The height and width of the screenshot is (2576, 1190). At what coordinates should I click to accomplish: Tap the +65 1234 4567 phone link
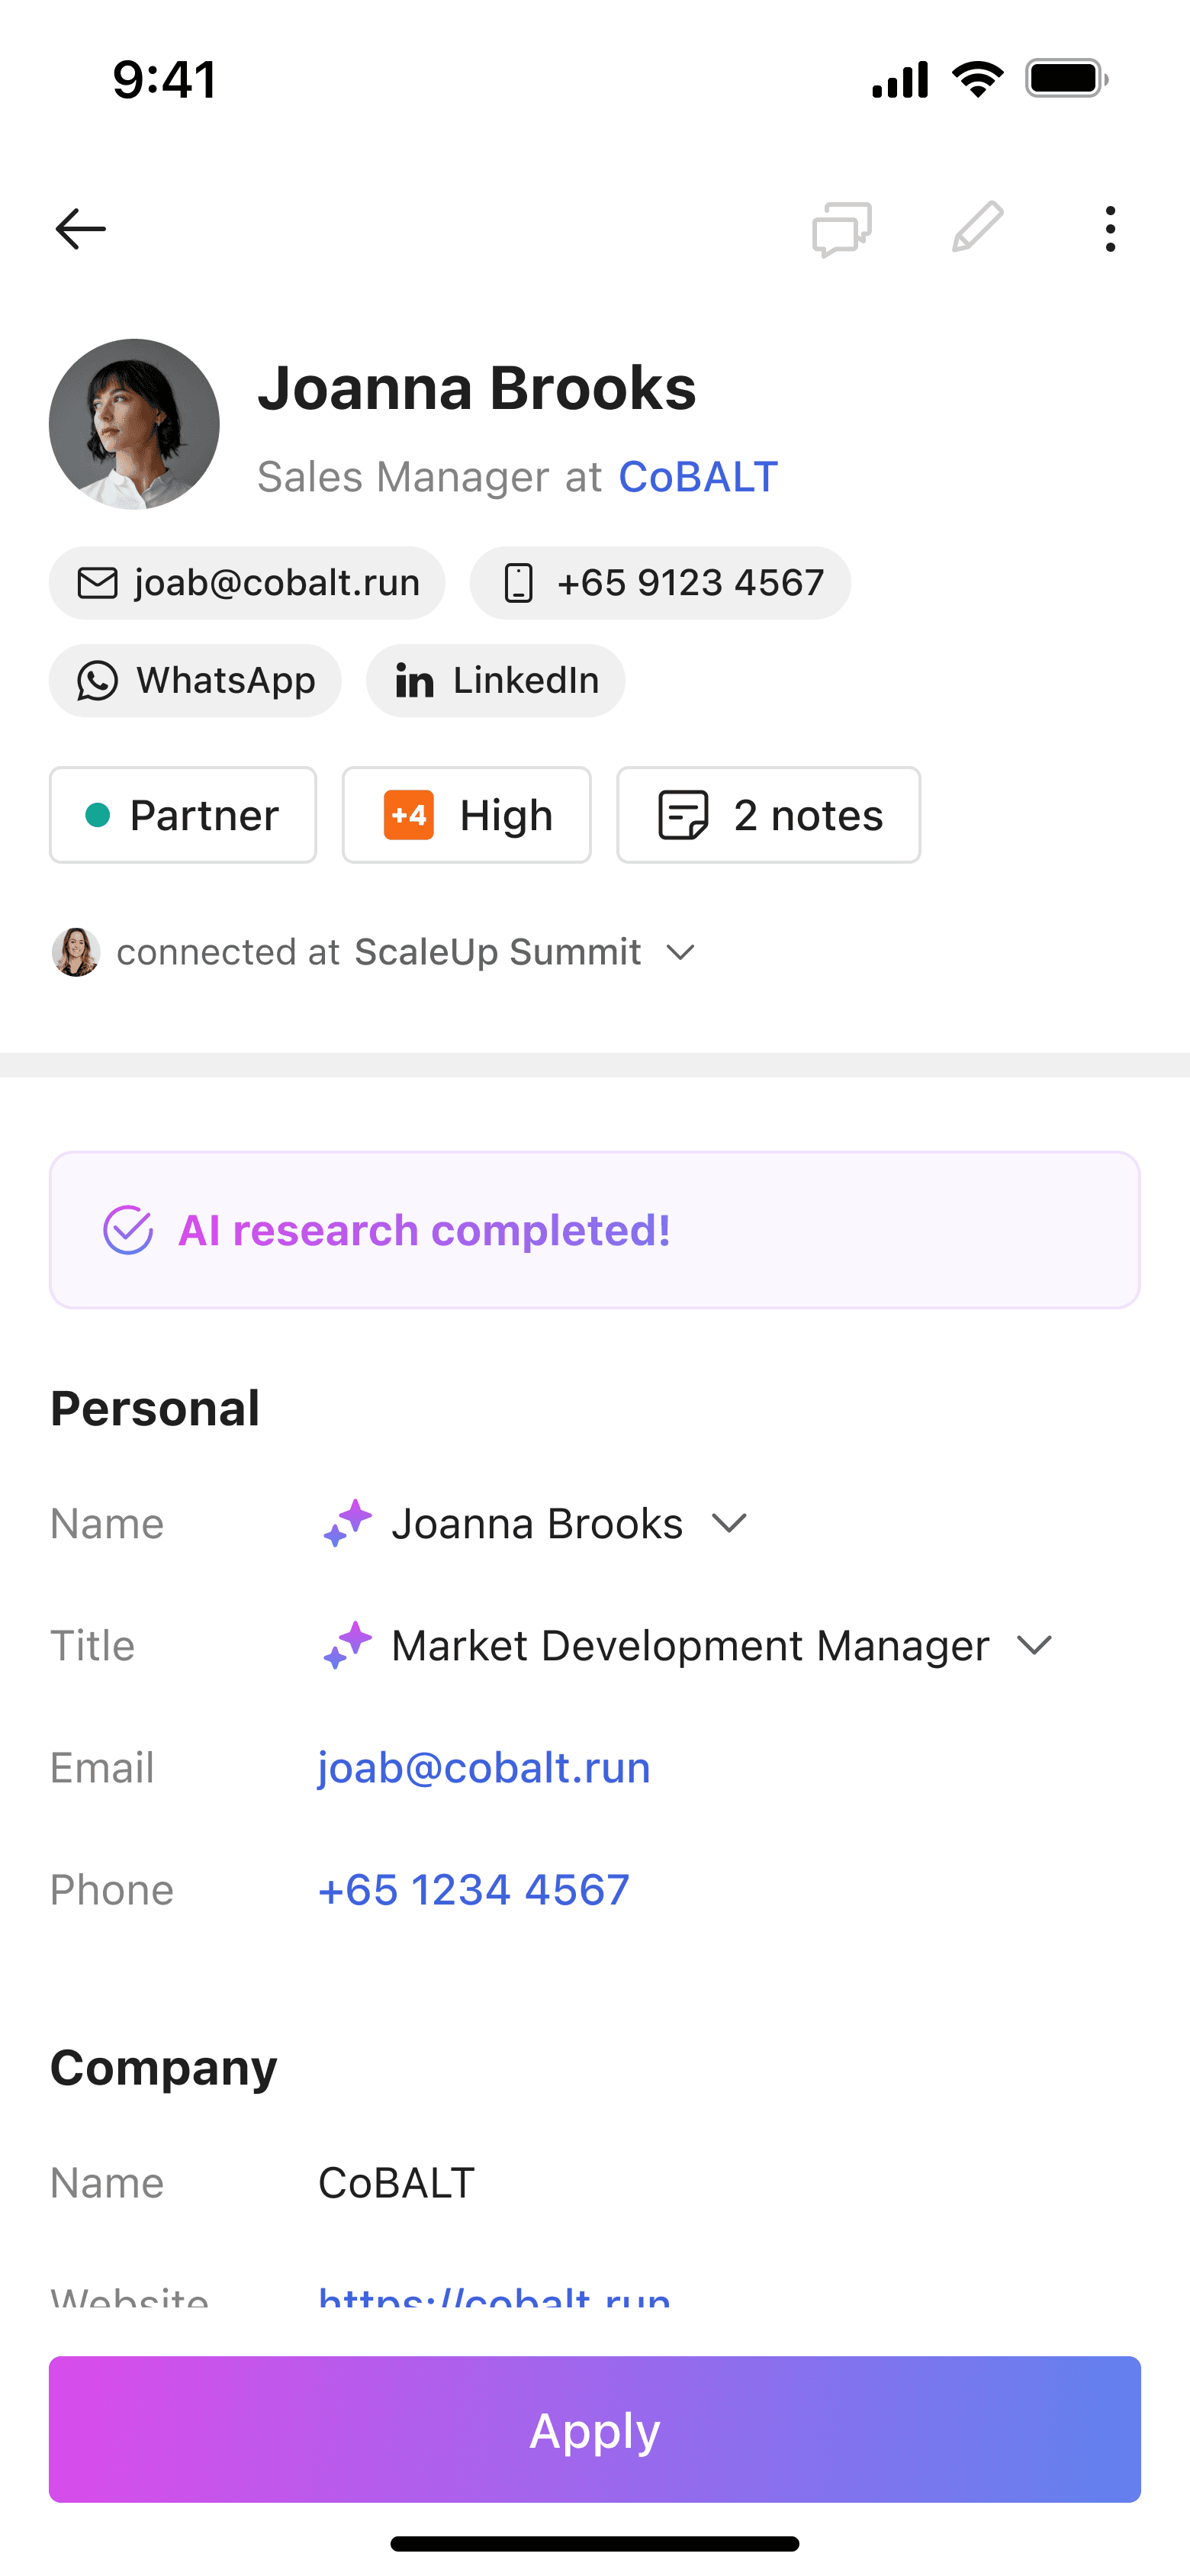click(474, 1890)
